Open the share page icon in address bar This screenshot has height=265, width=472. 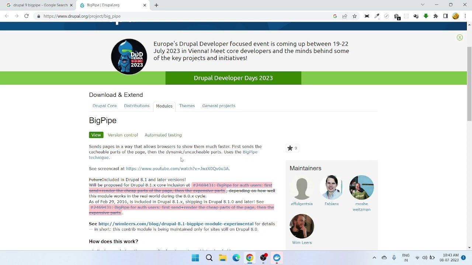pos(345,16)
